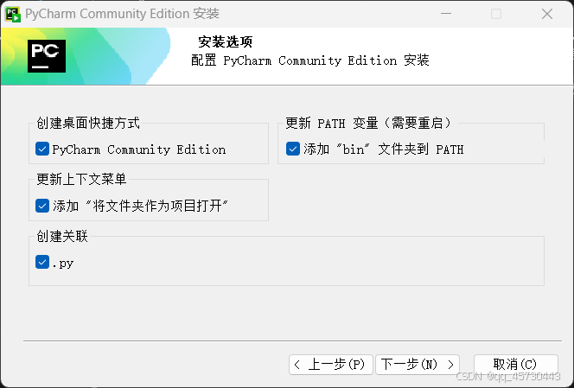
Task: Toggle the add "bin" folder to PATH checkbox
Action: tap(293, 149)
